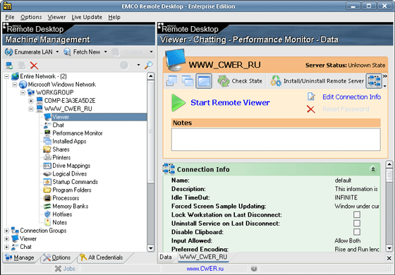Expand the toolbar overflow chevron on right

pos(385,76)
